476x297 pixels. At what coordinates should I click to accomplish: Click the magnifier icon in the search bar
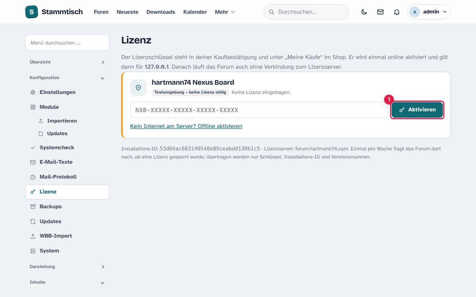(x=272, y=12)
